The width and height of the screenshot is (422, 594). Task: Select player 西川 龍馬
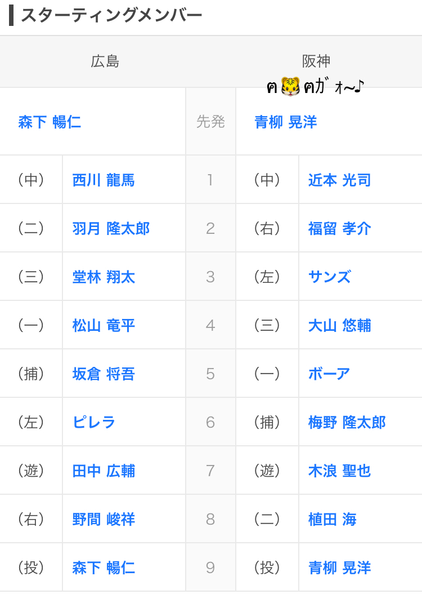coord(104,180)
